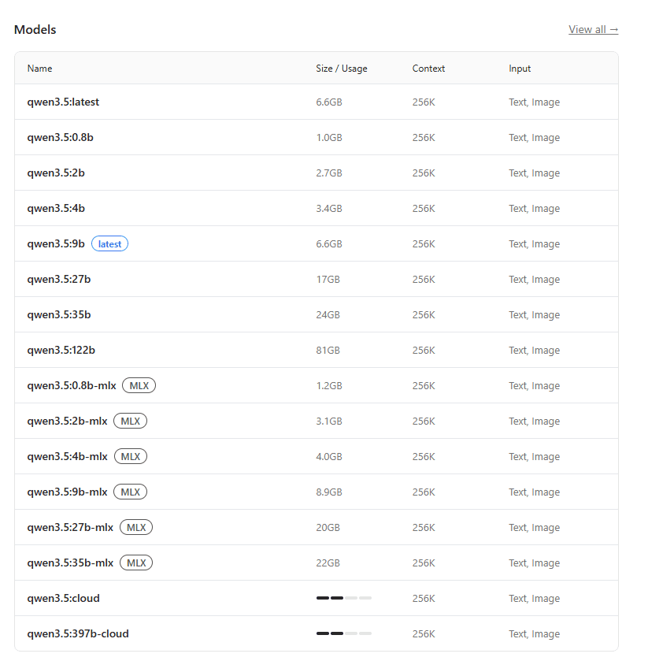Click the 2.7GB size value
The height and width of the screenshot is (661, 648).
(x=329, y=173)
